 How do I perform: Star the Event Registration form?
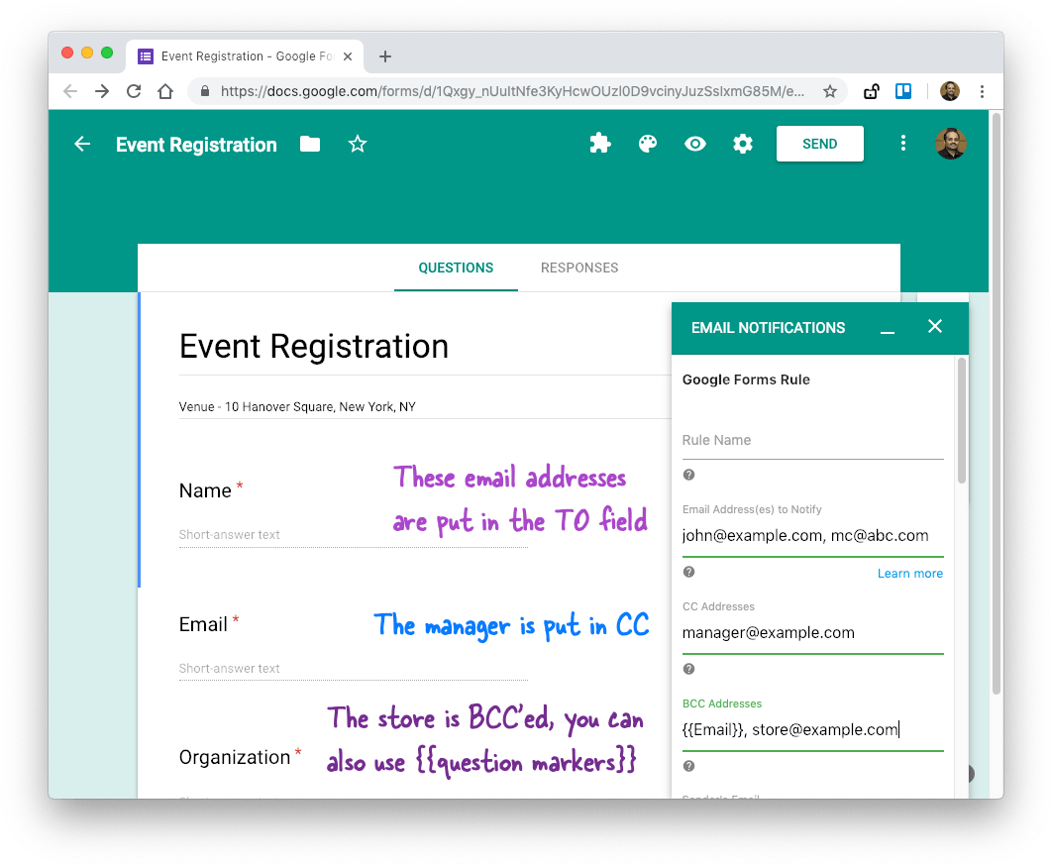click(358, 145)
